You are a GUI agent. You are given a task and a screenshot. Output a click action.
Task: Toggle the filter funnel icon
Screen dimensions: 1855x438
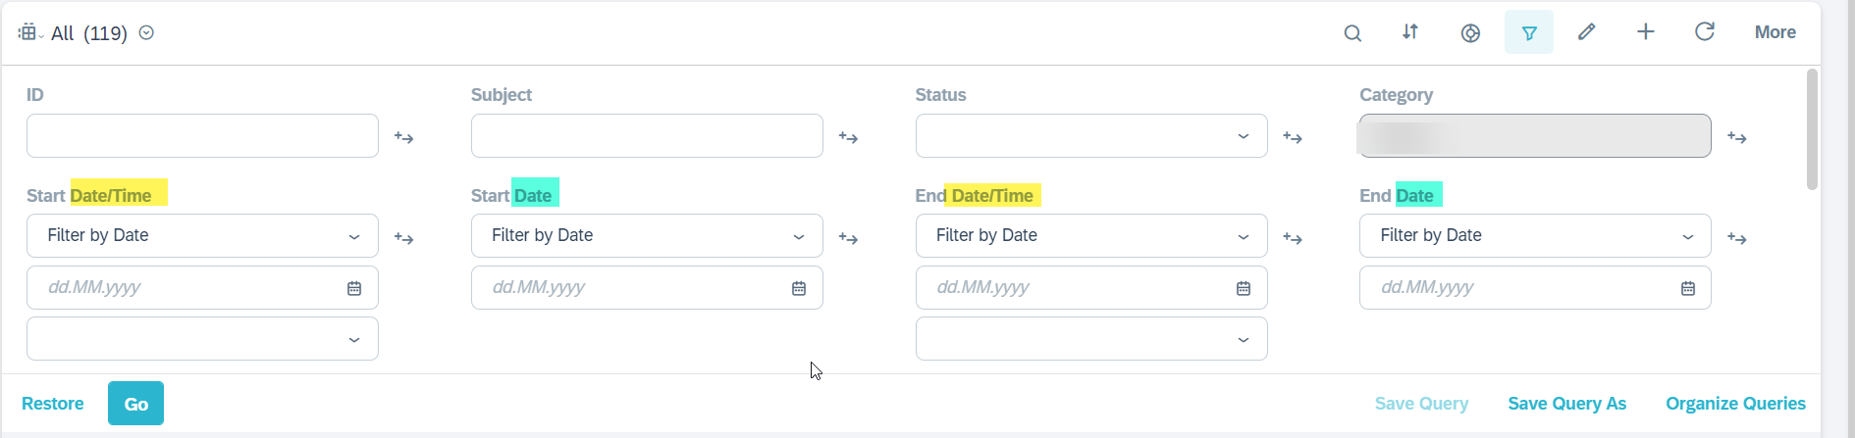(x=1529, y=32)
